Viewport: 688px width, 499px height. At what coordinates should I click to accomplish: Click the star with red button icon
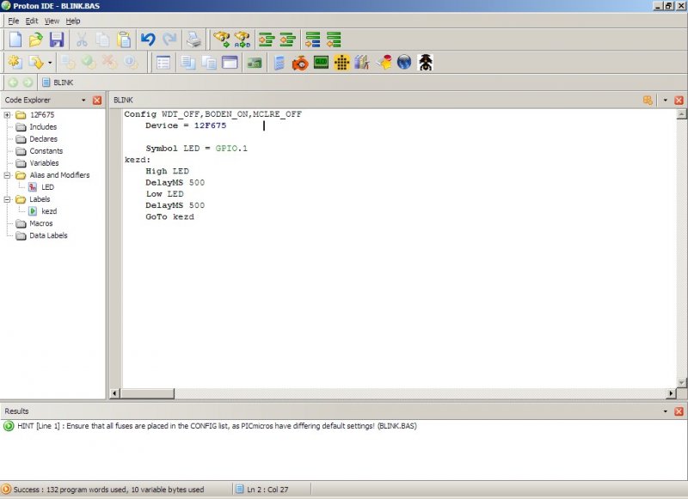[x=383, y=63]
